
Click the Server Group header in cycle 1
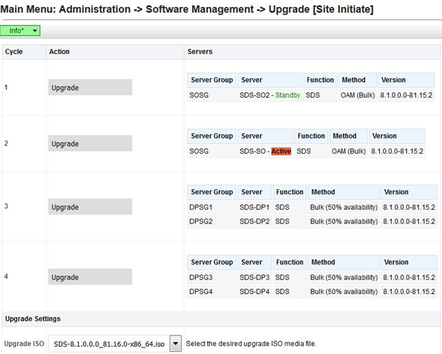pos(212,80)
